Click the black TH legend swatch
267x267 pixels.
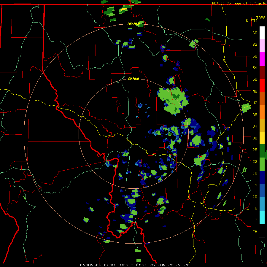pyautogui.click(x=262, y=231)
